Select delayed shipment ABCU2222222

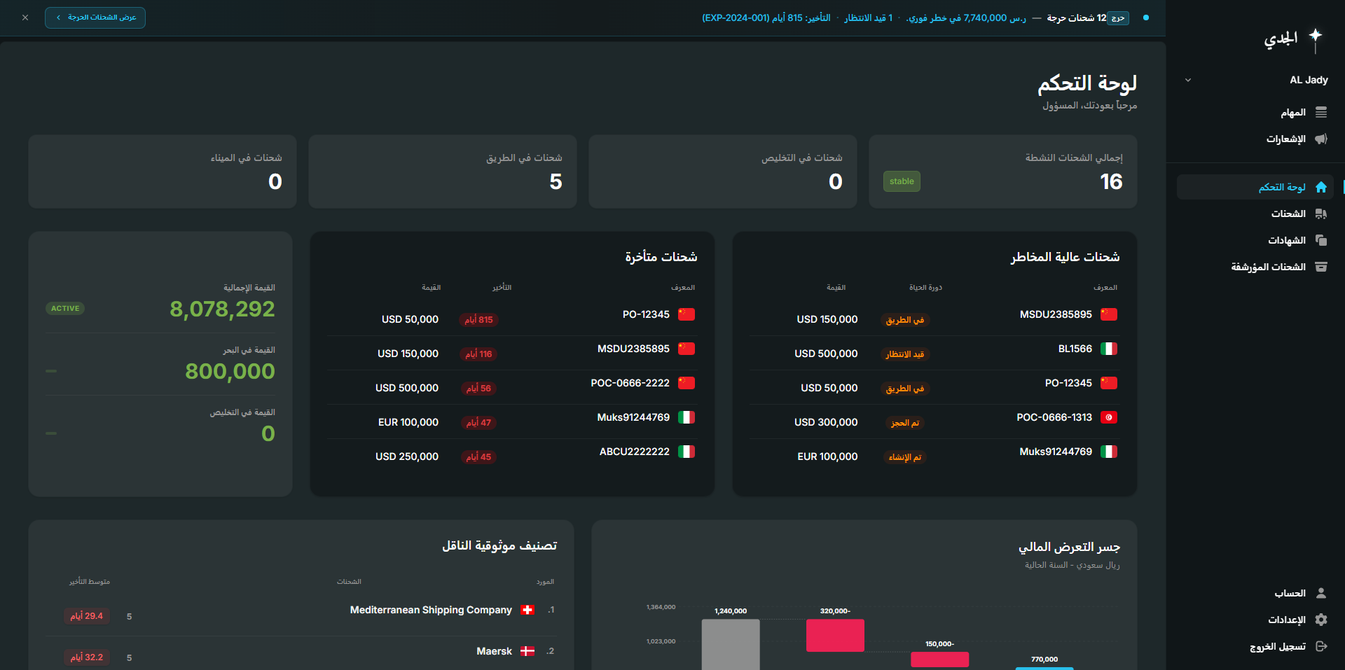click(x=512, y=456)
